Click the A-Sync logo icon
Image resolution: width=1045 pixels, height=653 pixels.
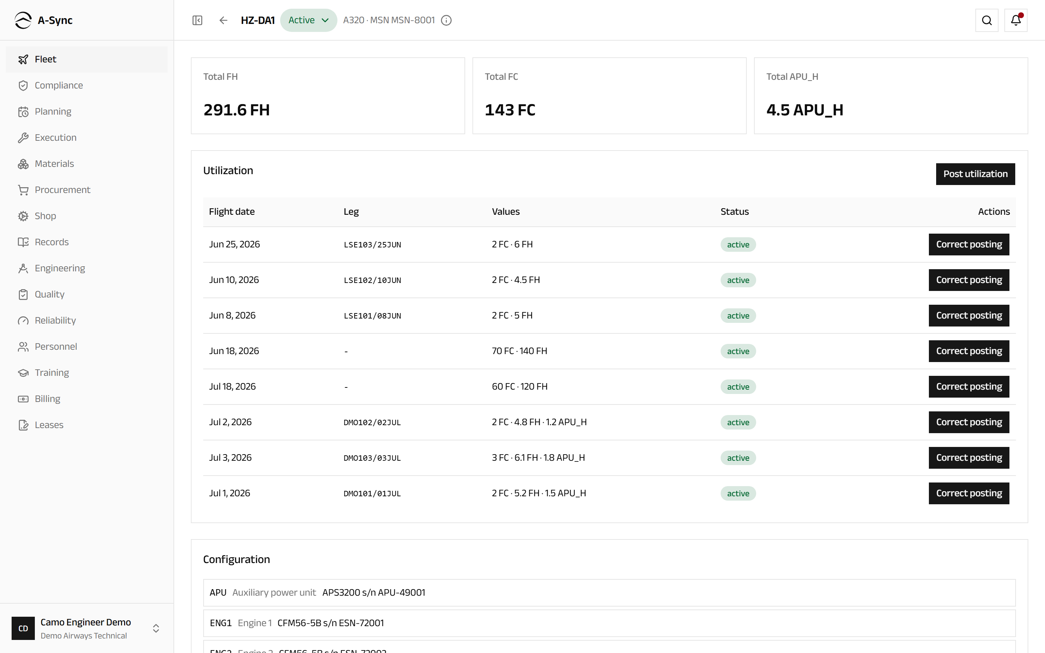(x=23, y=20)
